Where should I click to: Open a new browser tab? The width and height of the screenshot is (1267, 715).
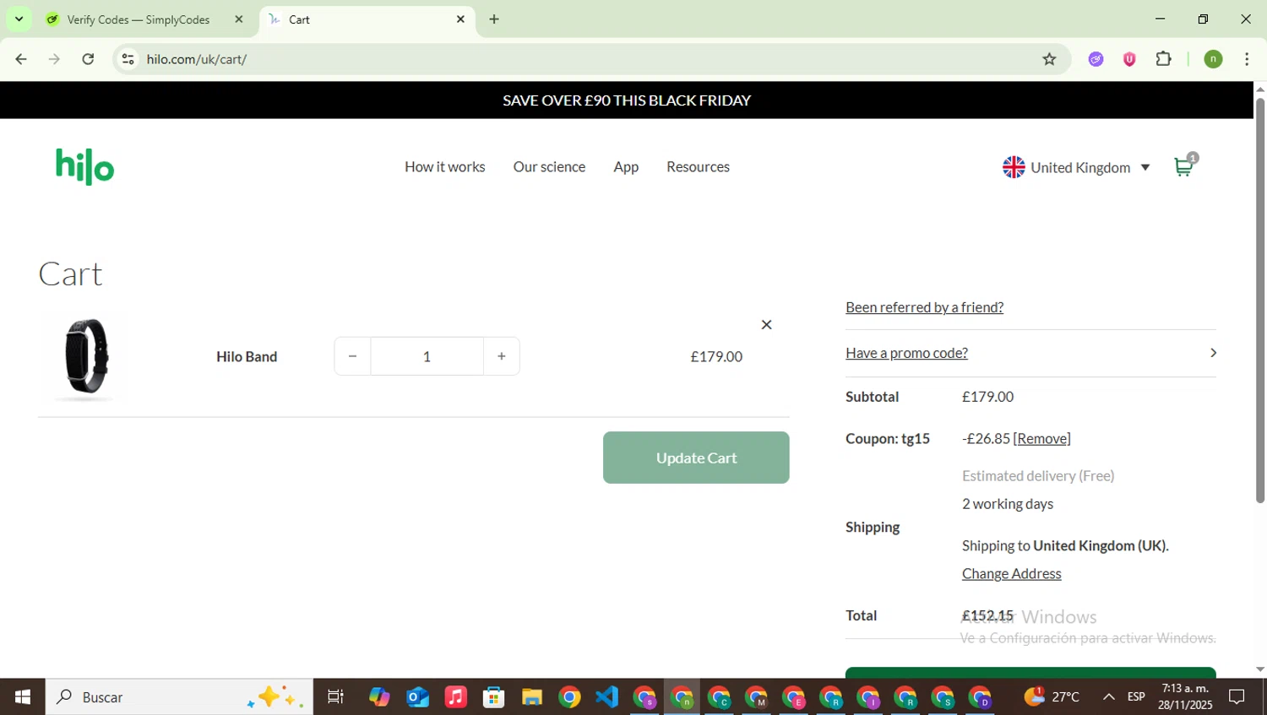point(494,19)
